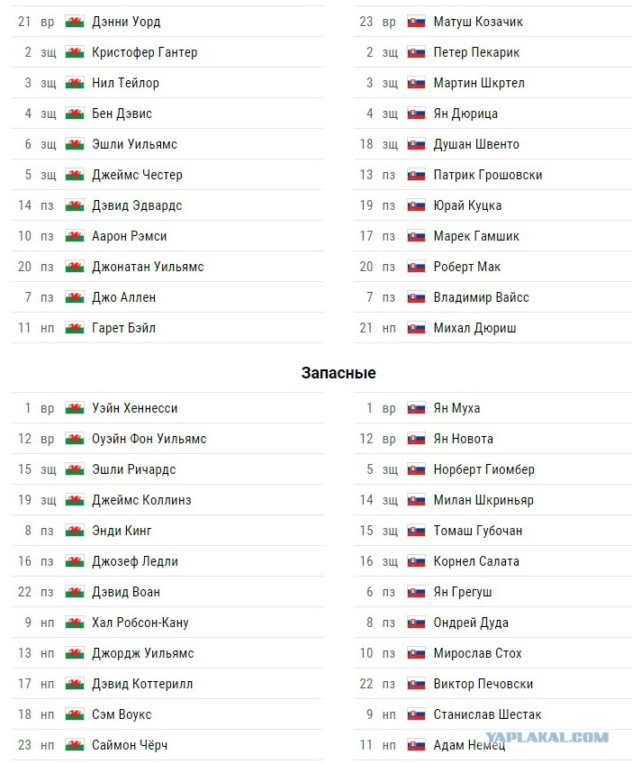Open player Хал Робсон-Кану
This screenshot has width=632, height=764.
140,623
